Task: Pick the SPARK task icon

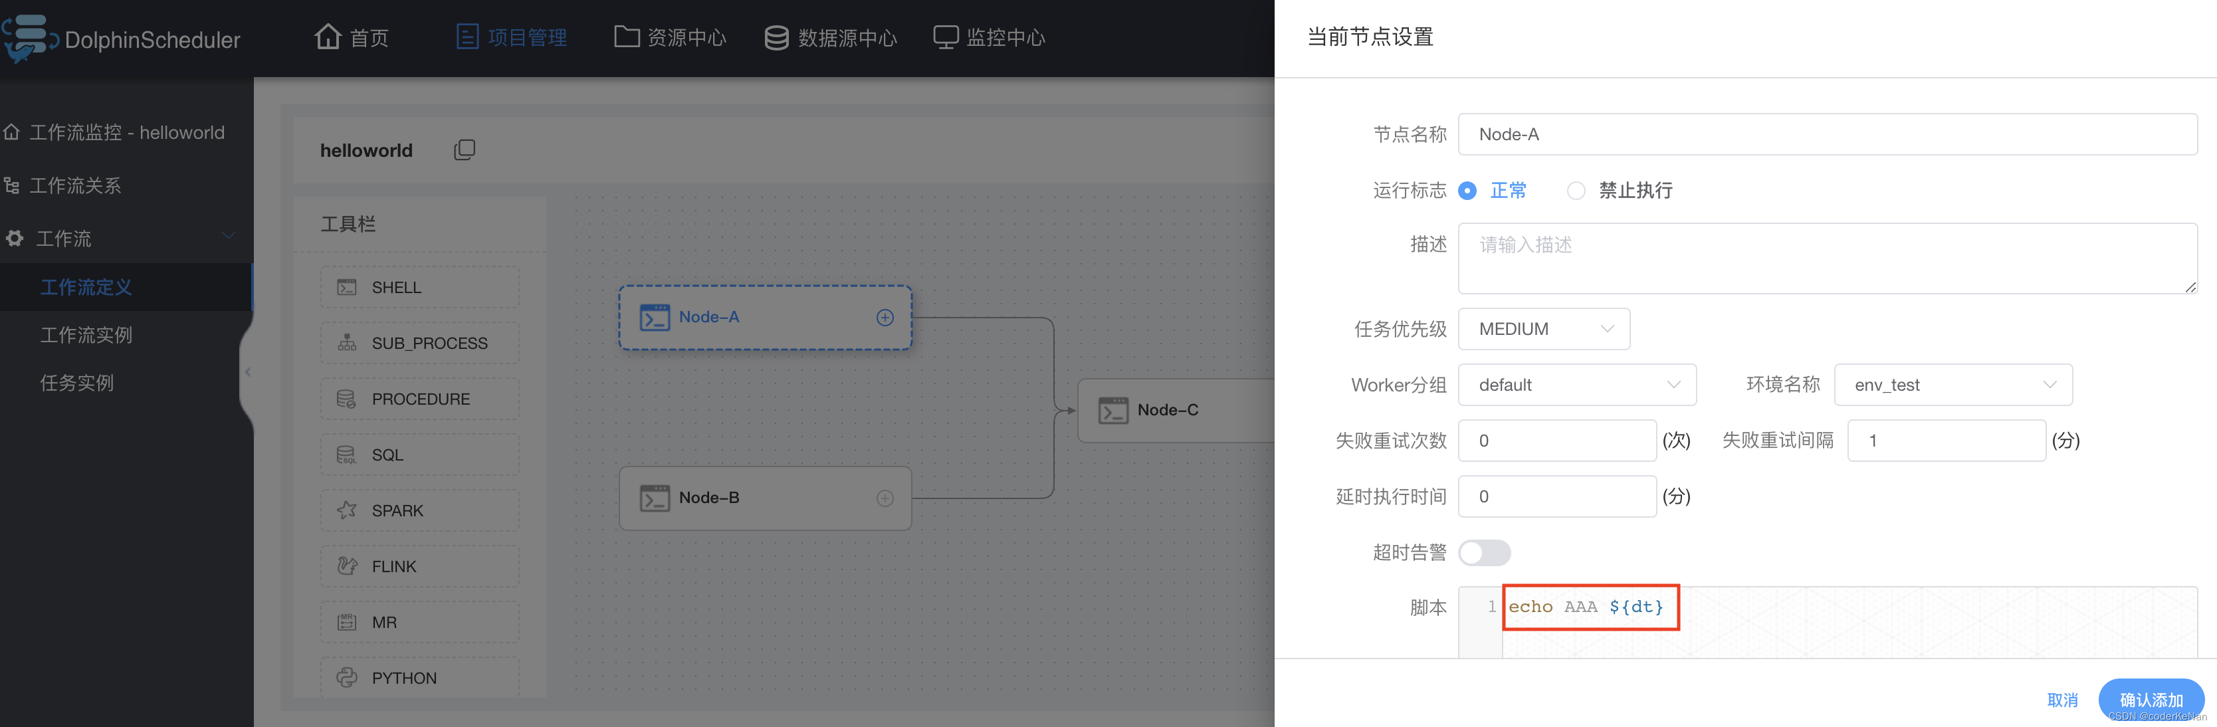Action: pos(347,511)
